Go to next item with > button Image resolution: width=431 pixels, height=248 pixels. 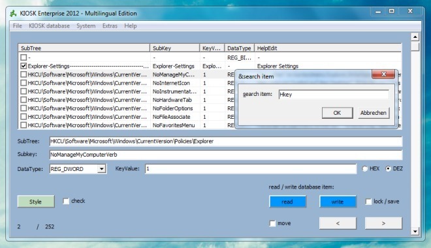383,223
